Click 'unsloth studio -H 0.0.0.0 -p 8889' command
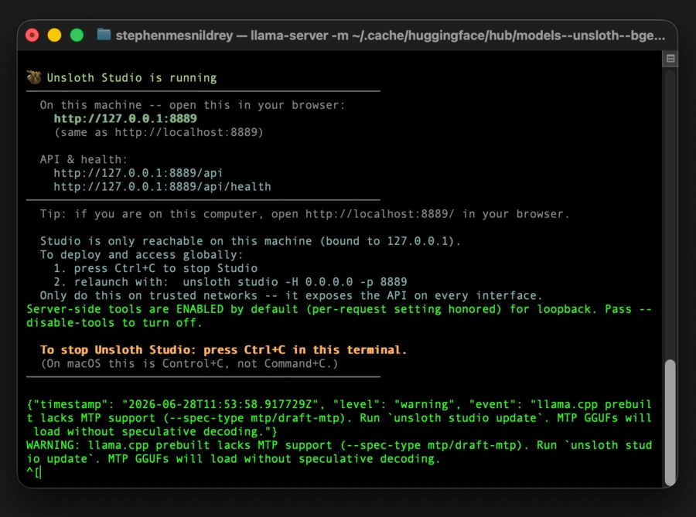 click(x=295, y=282)
